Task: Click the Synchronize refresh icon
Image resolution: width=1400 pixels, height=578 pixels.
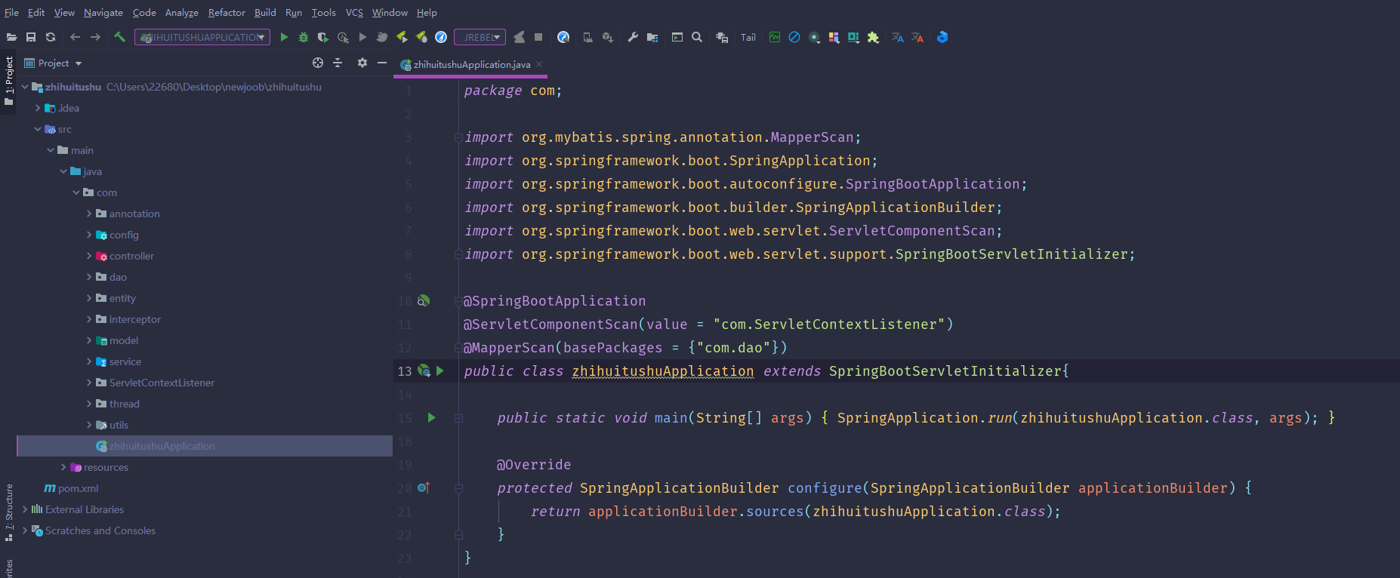Action: click(51, 37)
